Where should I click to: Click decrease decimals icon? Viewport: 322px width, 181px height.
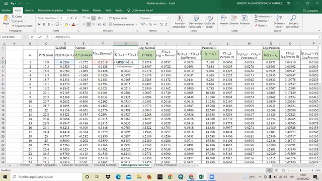click(x=166, y=24)
